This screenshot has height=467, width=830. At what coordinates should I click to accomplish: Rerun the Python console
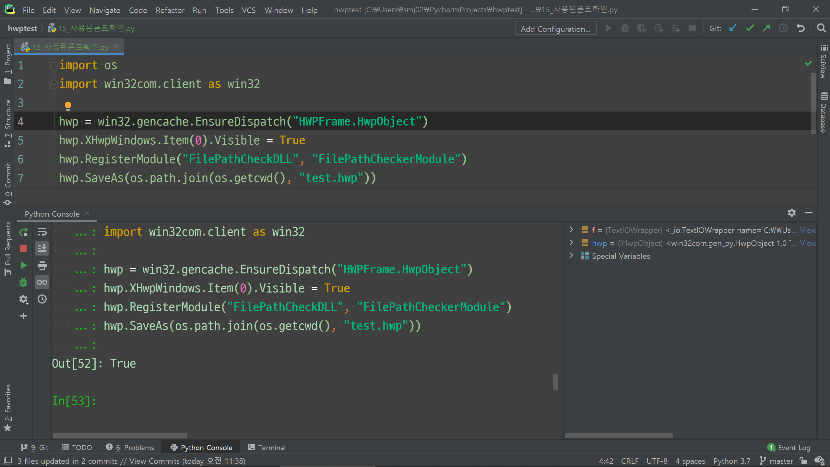pyautogui.click(x=23, y=232)
